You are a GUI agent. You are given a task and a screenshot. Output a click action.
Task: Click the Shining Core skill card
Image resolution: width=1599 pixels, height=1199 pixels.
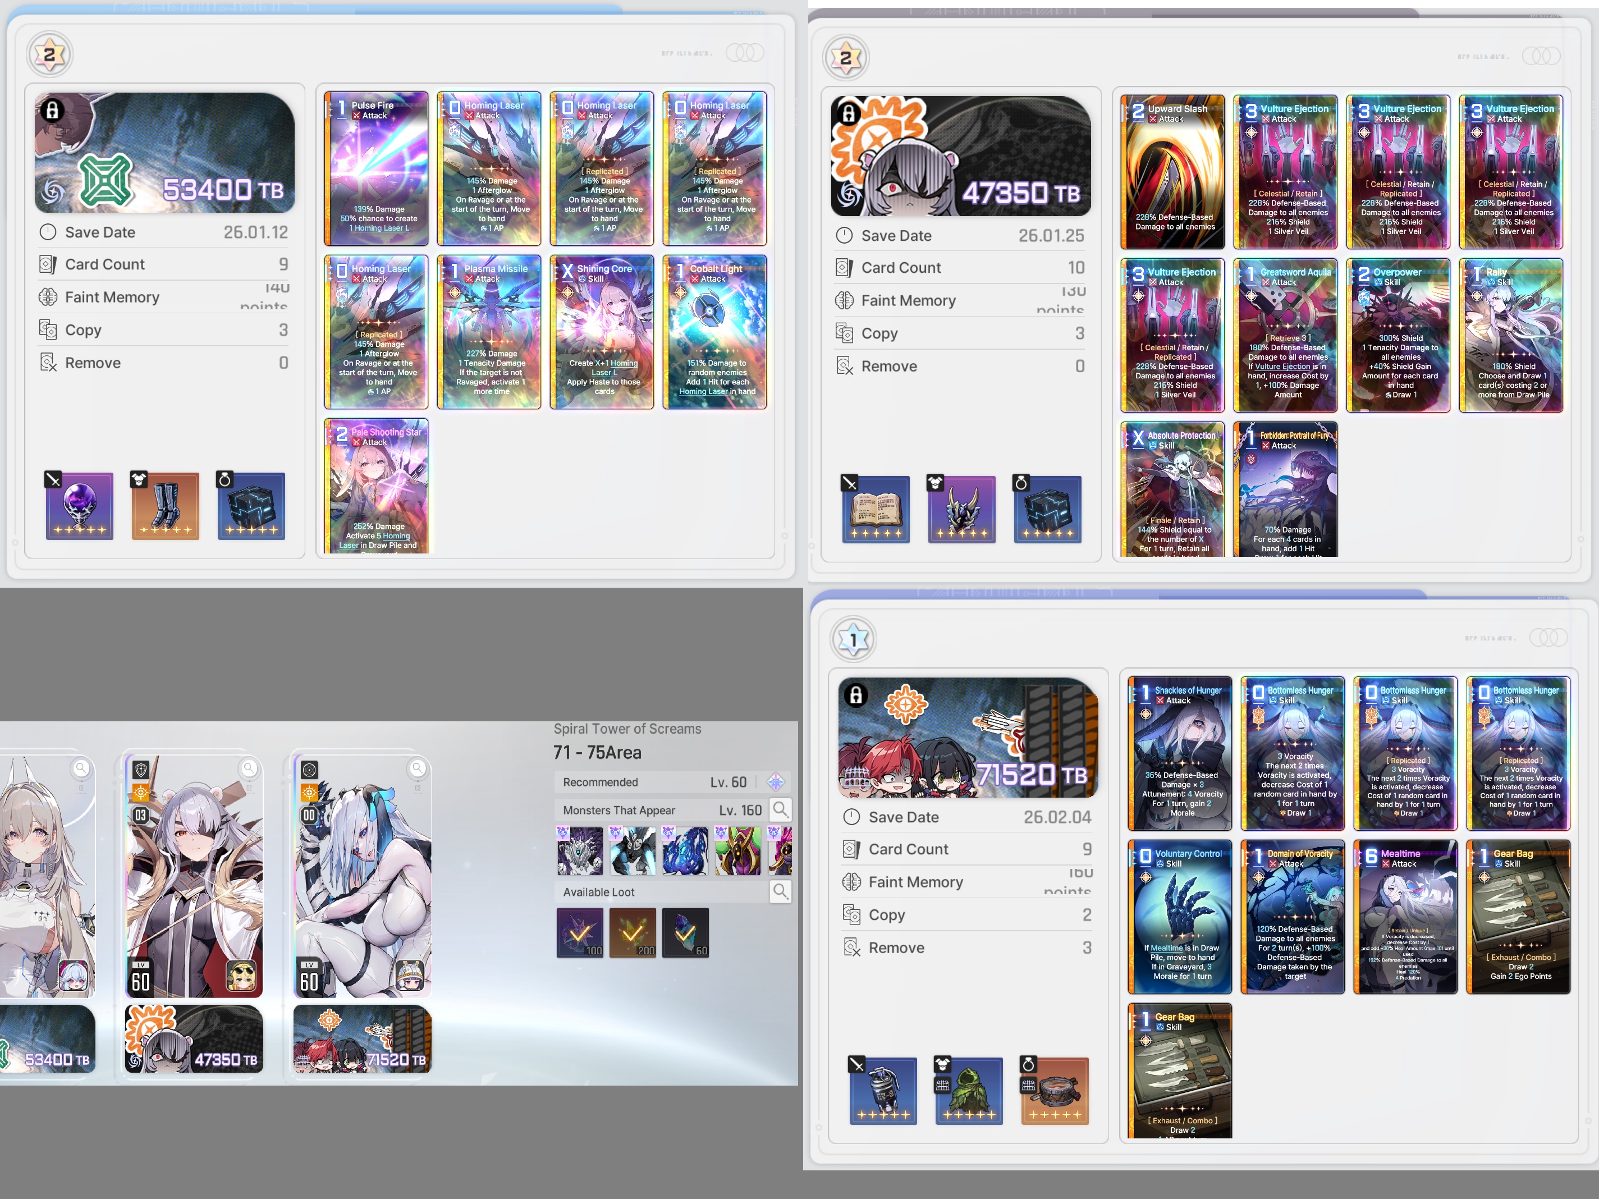coord(602,332)
